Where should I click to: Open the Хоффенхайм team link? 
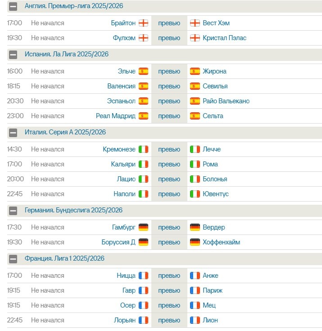point(221,242)
